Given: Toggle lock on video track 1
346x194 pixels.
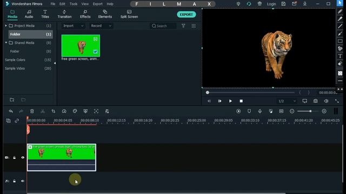Looking at the screenshot, I should coord(15,158).
